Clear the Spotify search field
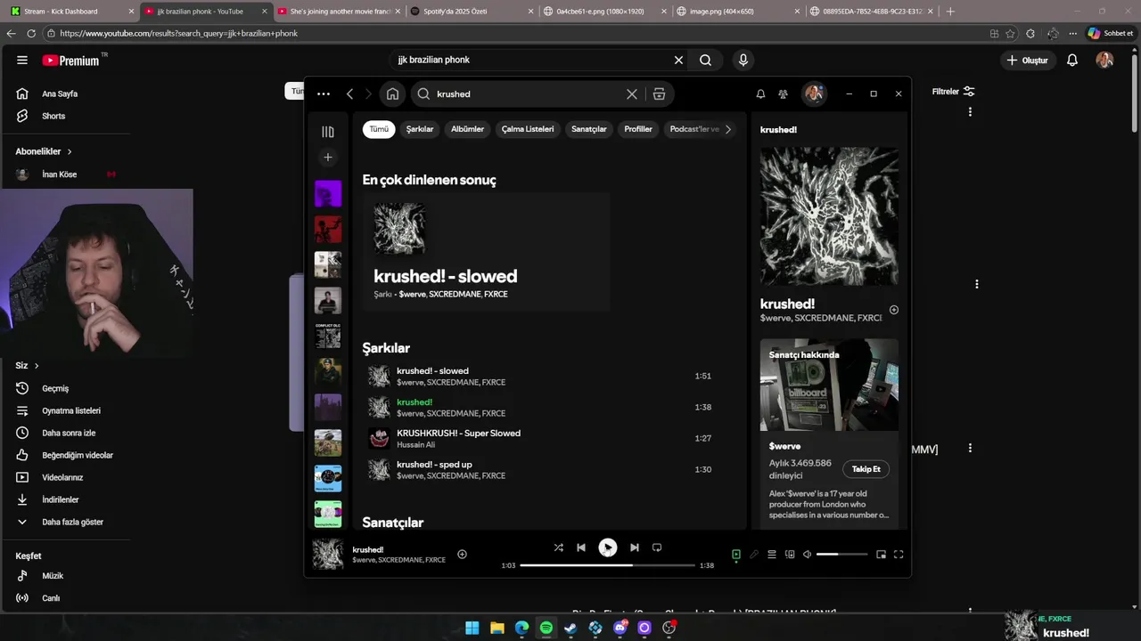Image resolution: width=1141 pixels, height=641 pixels. tap(632, 93)
